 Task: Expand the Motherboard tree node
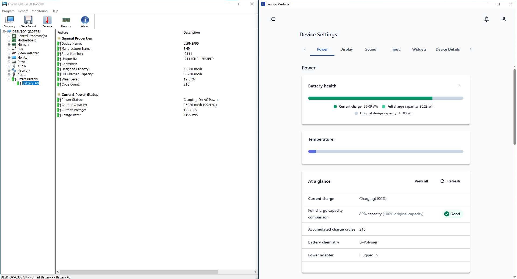point(9,40)
